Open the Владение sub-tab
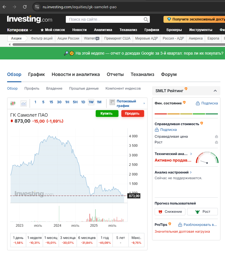 54,88
